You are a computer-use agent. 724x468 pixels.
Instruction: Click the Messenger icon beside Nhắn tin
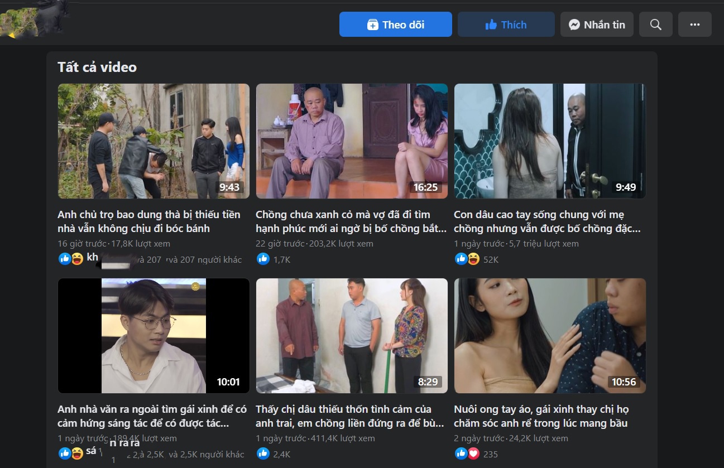(x=573, y=24)
